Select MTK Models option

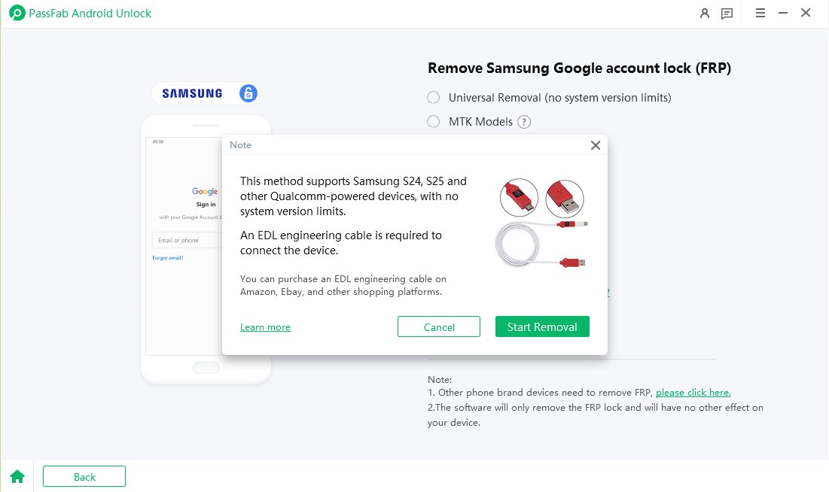pos(433,121)
